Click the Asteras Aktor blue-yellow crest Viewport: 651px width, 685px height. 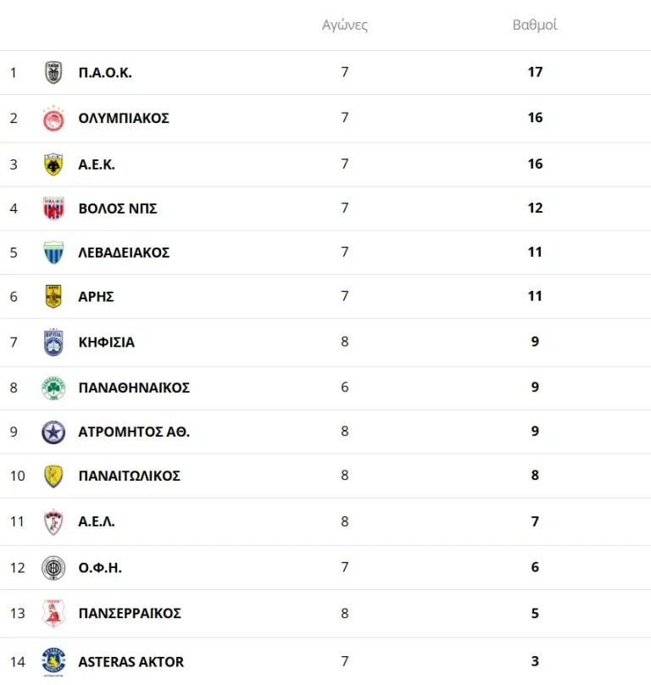pyautogui.click(x=53, y=661)
